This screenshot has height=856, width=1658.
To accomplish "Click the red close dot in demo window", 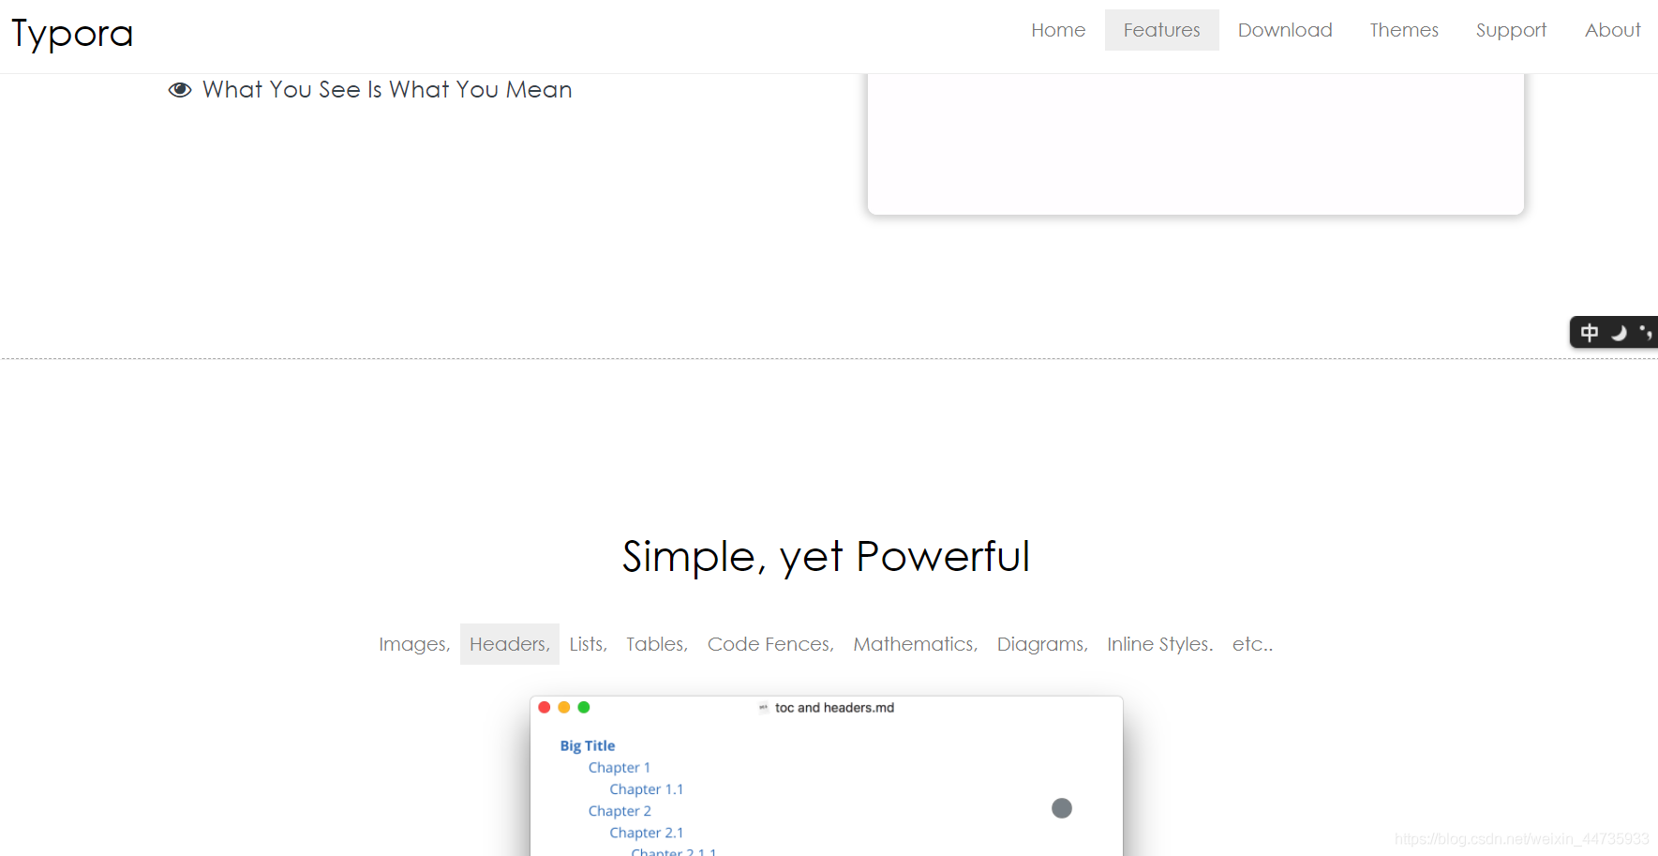I will click(545, 707).
